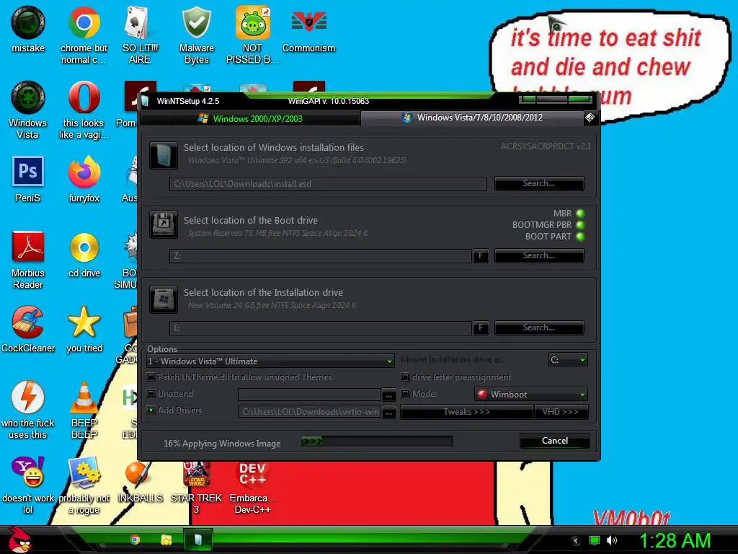
Task: Open the mount drive letter C: dropdown
Action: [568, 360]
